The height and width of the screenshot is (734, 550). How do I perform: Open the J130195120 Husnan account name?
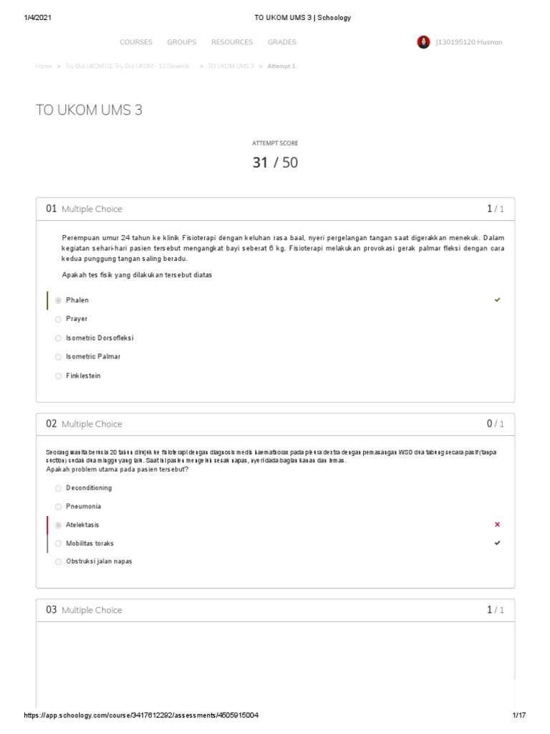coord(469,42)
